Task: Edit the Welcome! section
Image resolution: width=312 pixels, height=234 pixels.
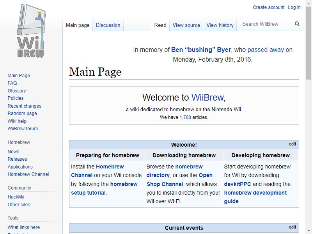Action: [292, 144]
